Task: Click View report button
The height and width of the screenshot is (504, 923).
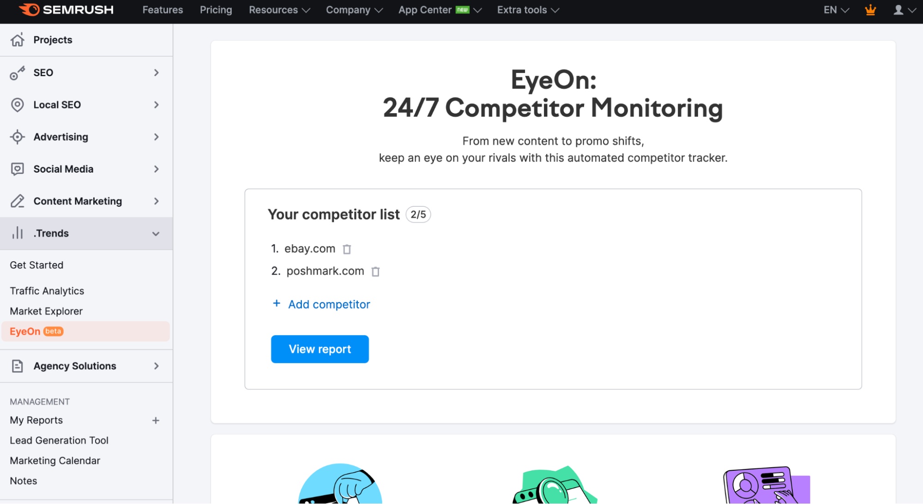Action: pos(320,349)
